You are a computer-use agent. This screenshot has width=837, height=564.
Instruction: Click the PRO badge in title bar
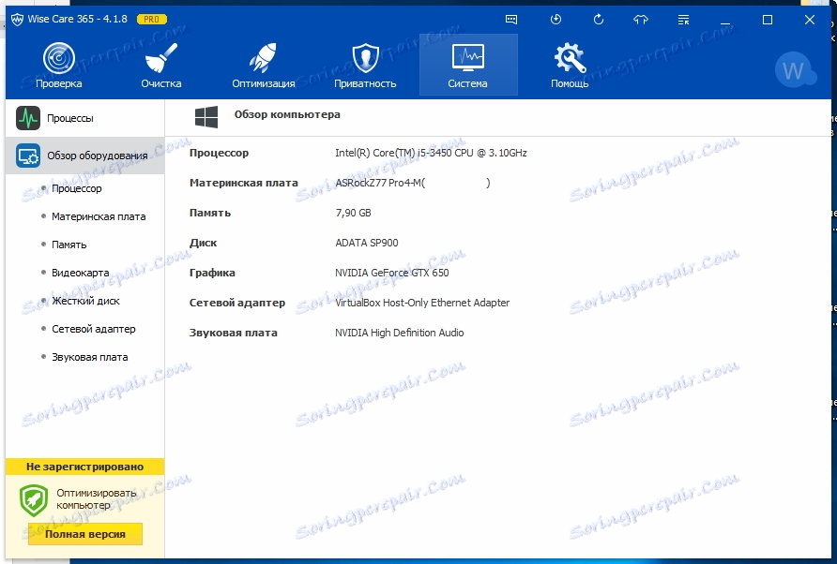[152, 19]
